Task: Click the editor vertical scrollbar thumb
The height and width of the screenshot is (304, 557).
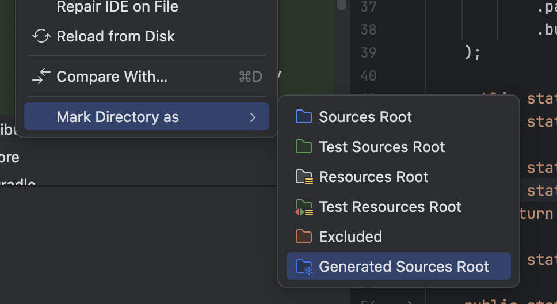Action: point(342,5)
